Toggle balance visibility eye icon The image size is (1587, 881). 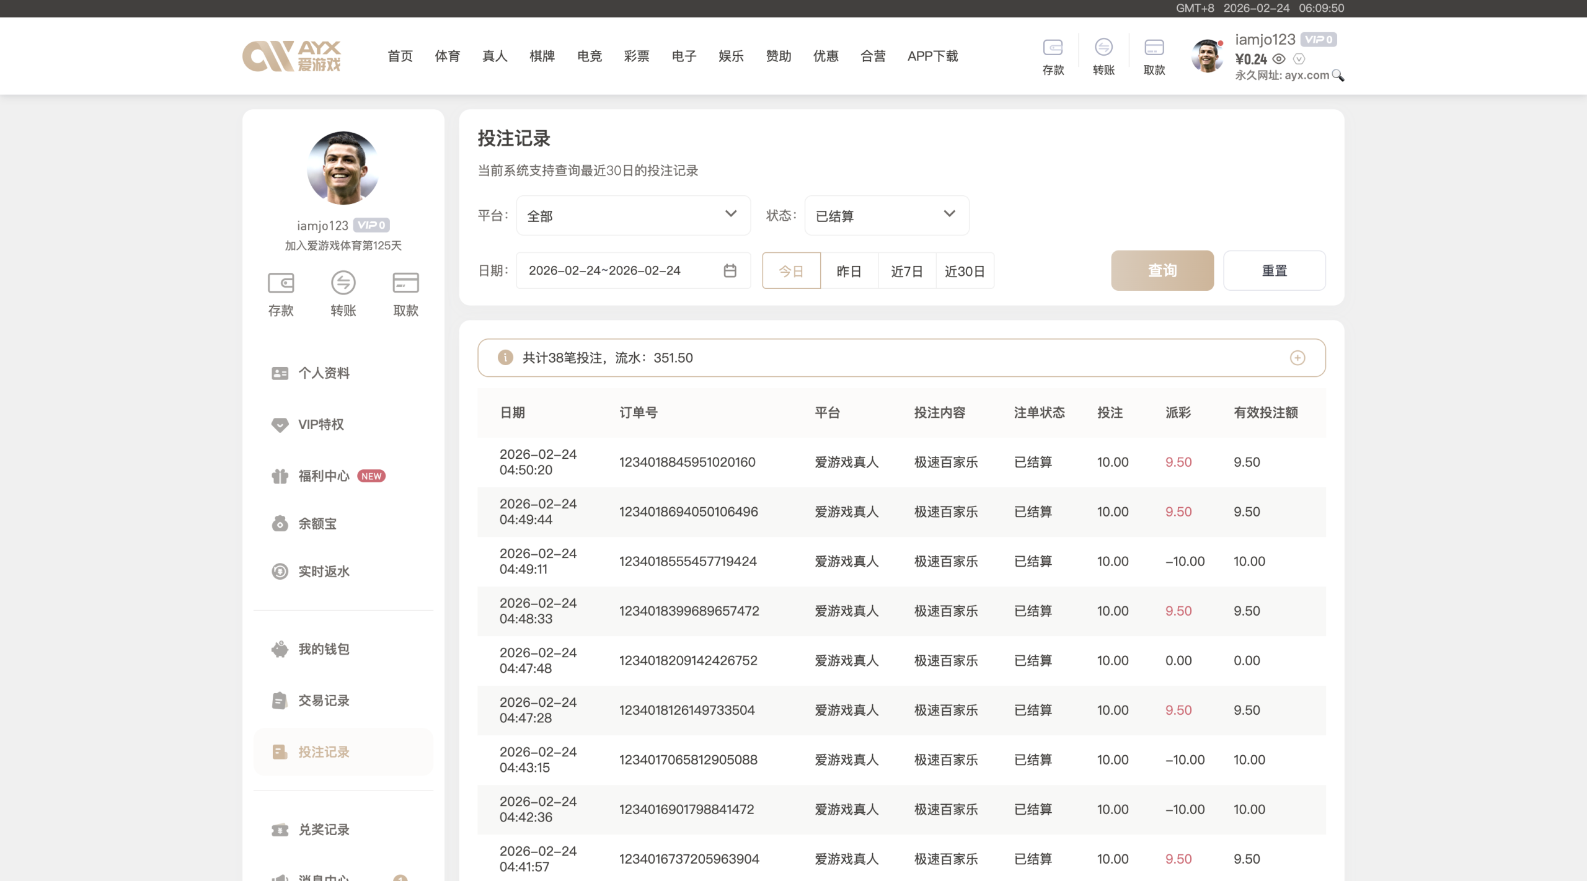(x=1278, y=59)
